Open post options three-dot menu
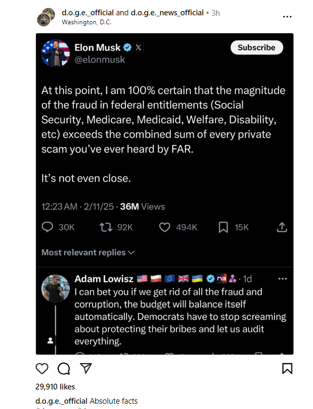Screen dimensions: 313x409 coord(287,17)
